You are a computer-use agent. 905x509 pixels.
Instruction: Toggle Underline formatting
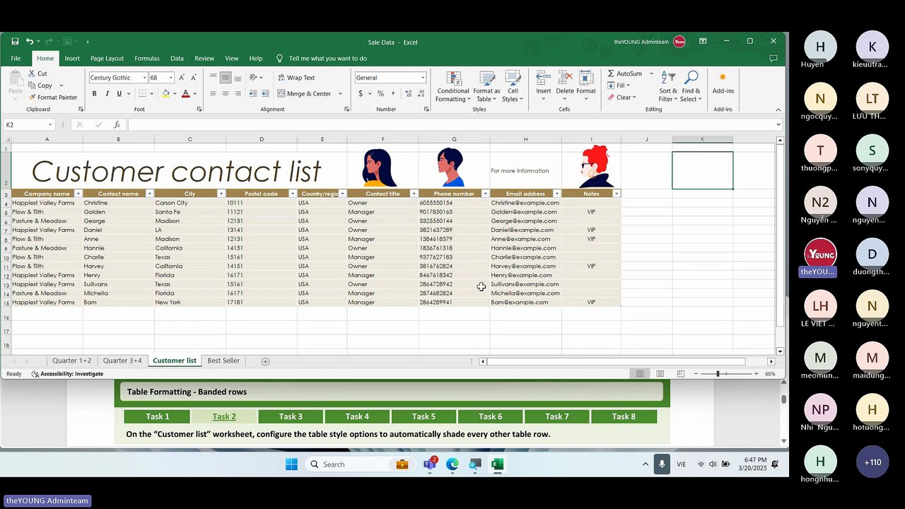pos(119,93)
